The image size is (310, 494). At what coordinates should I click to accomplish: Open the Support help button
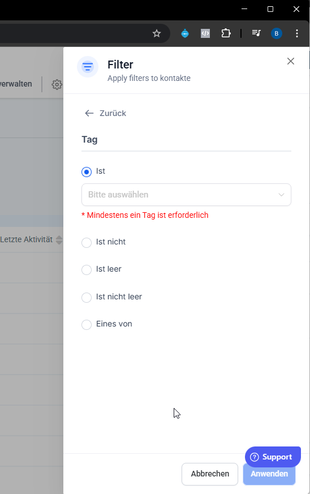[x=273, y=457]
